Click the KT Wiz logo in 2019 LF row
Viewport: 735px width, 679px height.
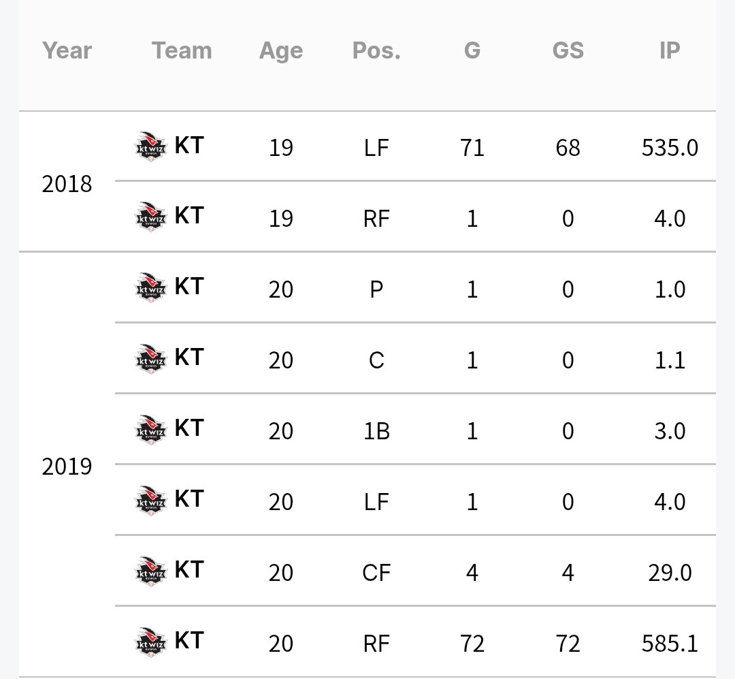150,501
